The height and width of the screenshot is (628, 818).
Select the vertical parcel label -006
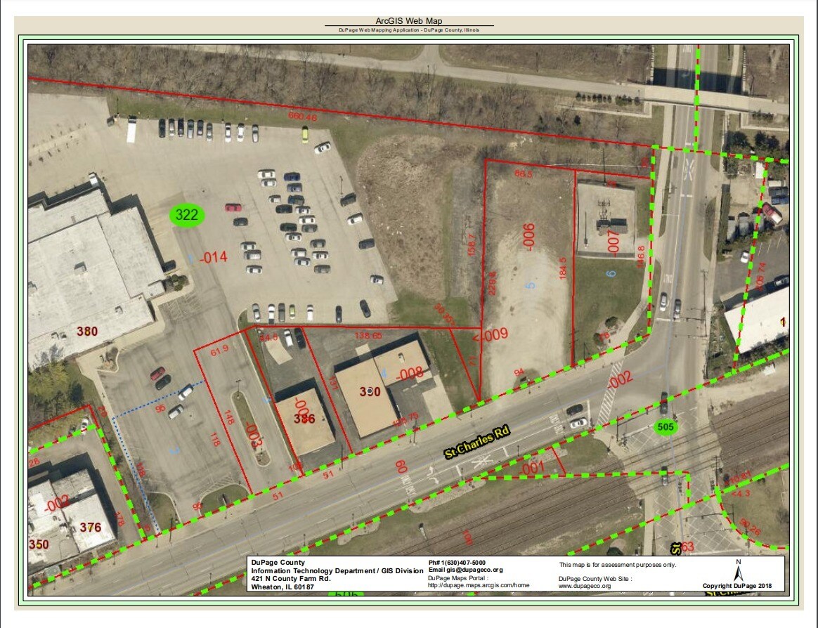(x=528, y=237)
